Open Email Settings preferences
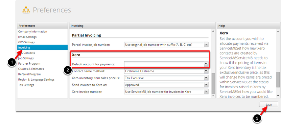Image resolution: width=281 pixels, height=125 pixels. coord(27,37)
